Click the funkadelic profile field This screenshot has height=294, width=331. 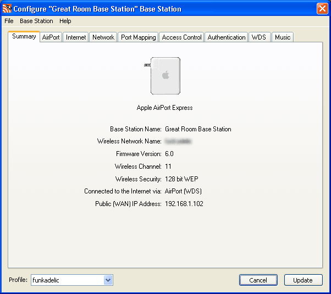67,280
